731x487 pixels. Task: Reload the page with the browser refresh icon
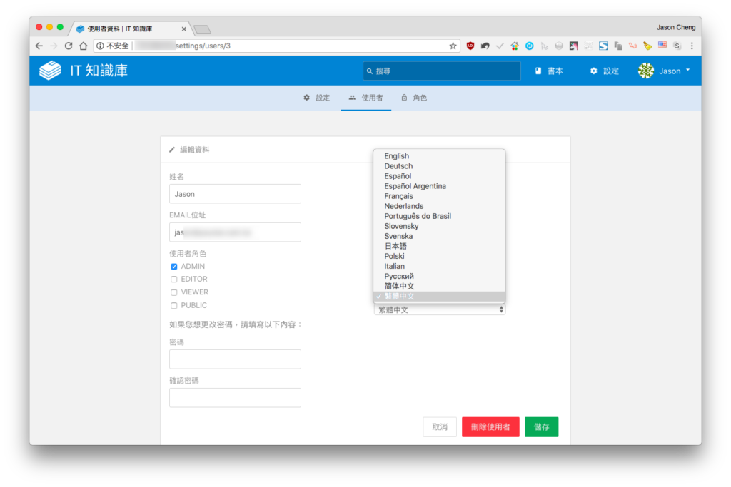[69, 46]
